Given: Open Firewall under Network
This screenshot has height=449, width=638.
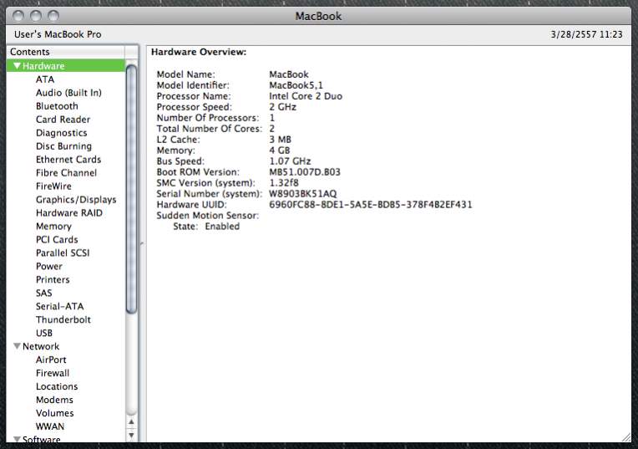Looking at the screenshot, I should (53, 373).
